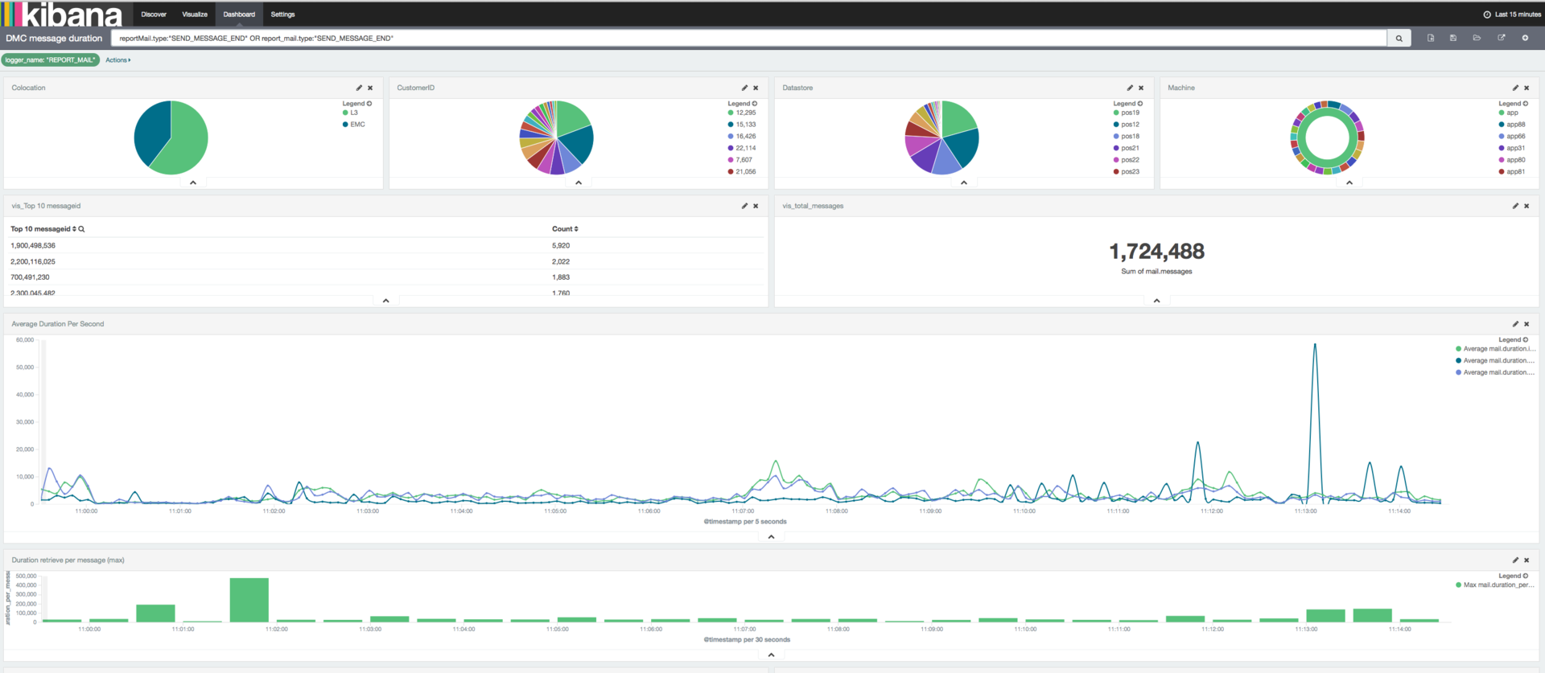
Task: Toggle the CustomerID legend
Action: tap(742, 104)
